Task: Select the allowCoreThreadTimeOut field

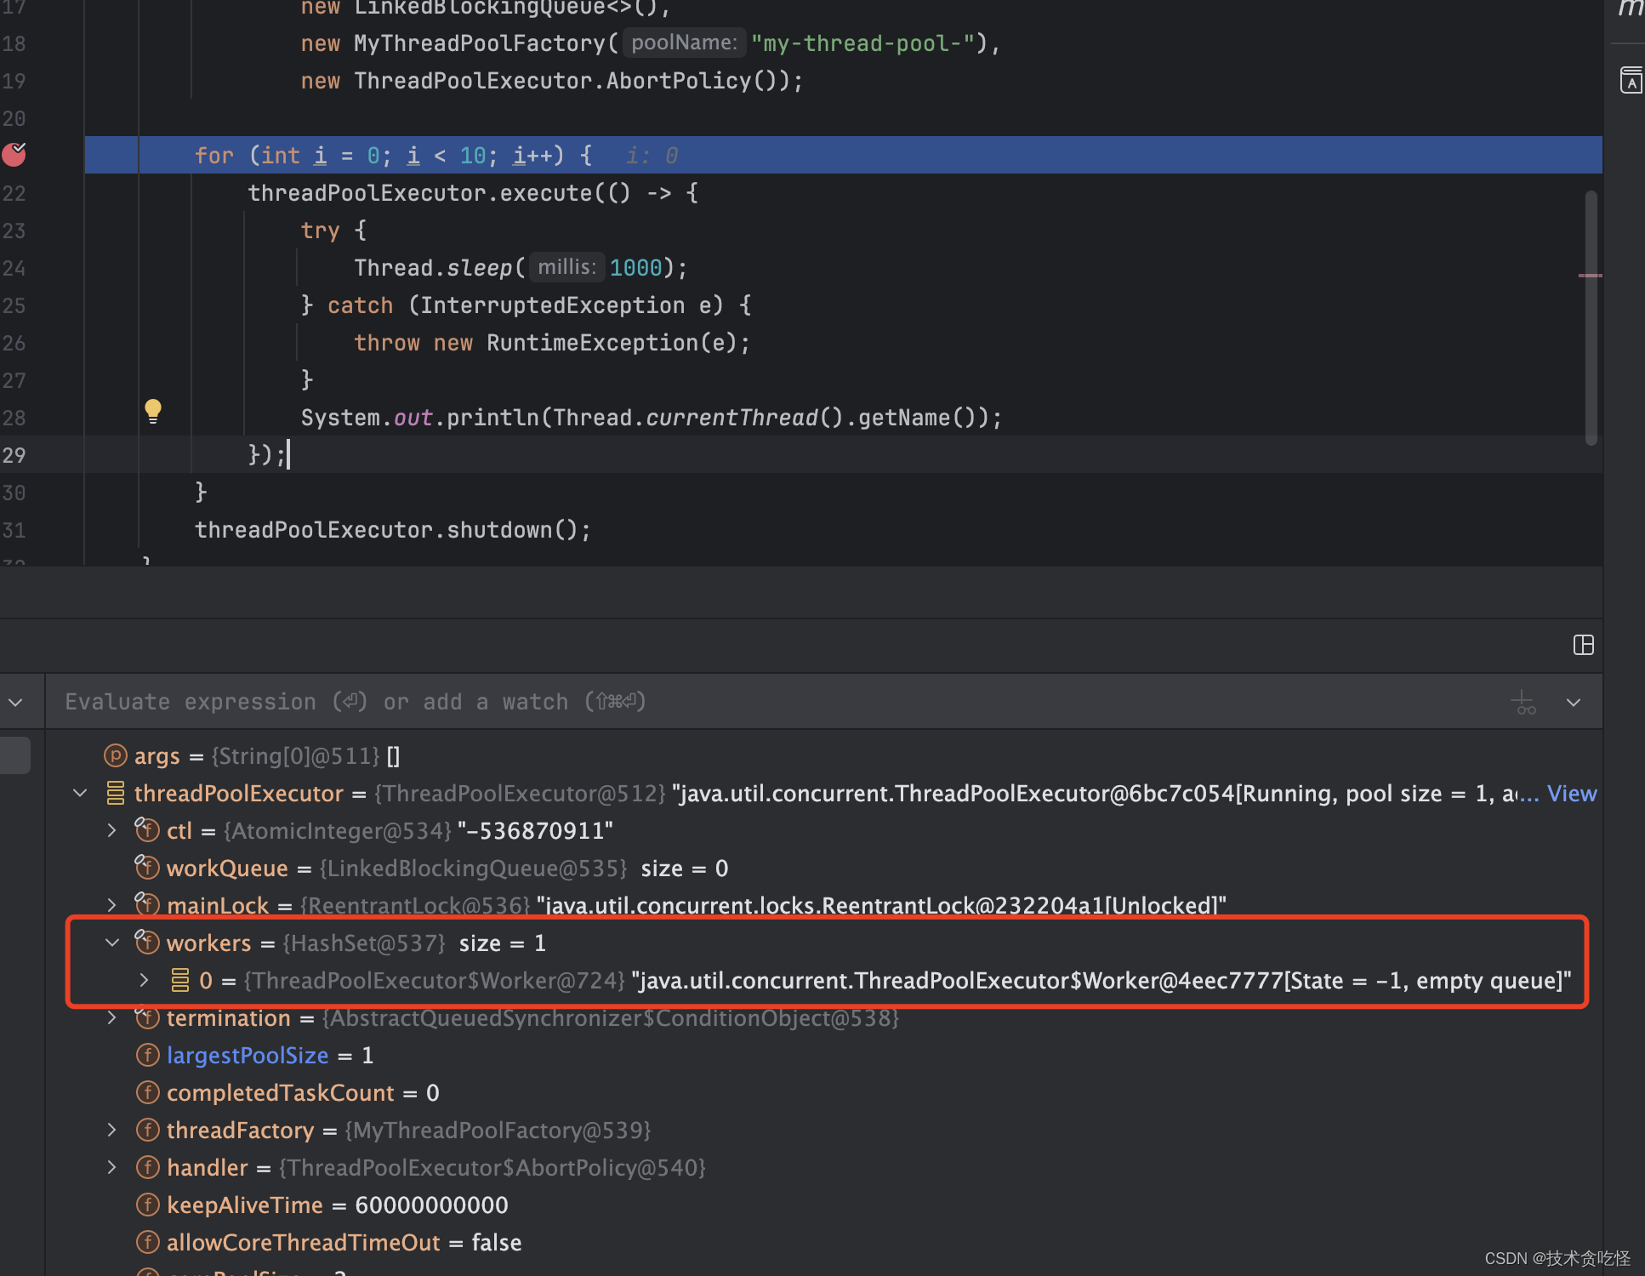Action: coord(823,1242)
